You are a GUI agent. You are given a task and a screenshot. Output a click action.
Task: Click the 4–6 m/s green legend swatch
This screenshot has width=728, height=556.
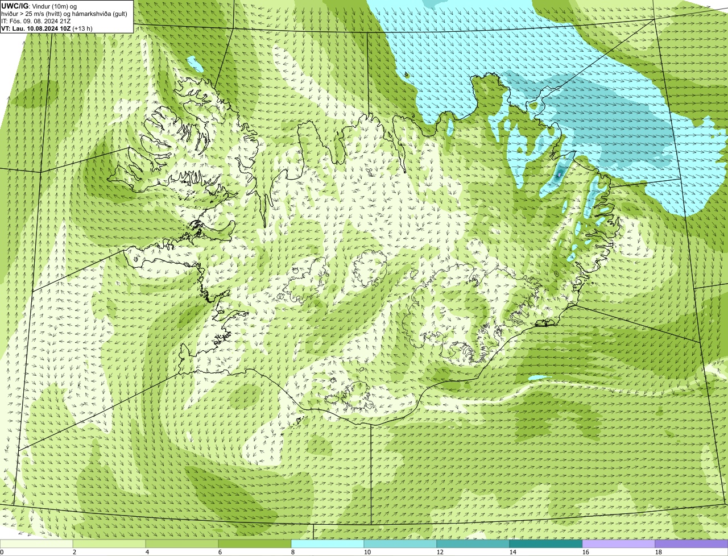[182, 543]
